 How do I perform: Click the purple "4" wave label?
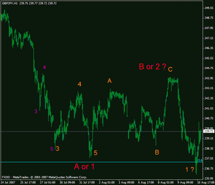(x=44, y=67)
